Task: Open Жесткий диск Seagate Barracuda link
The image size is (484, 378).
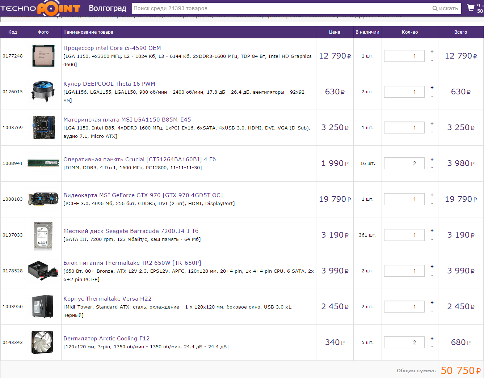Action: (x=131, y=231)
